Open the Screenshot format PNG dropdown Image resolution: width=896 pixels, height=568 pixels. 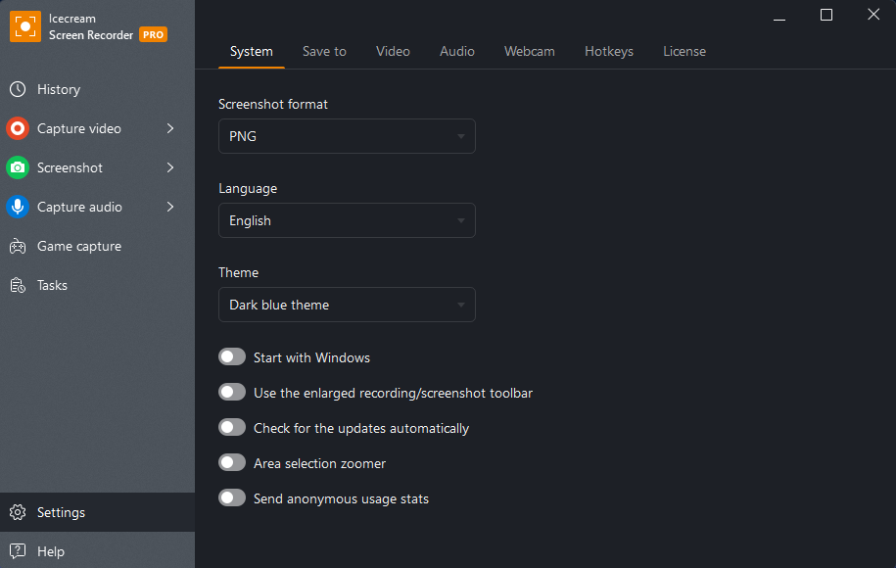click(347, 136)
